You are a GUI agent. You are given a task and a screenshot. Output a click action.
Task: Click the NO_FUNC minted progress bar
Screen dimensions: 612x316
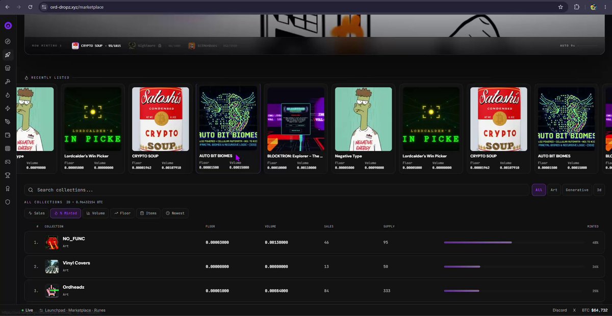[x=515, y=243]
